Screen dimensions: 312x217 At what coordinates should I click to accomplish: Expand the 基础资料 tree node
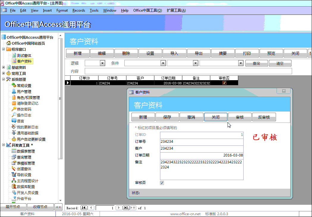(3, 67)
